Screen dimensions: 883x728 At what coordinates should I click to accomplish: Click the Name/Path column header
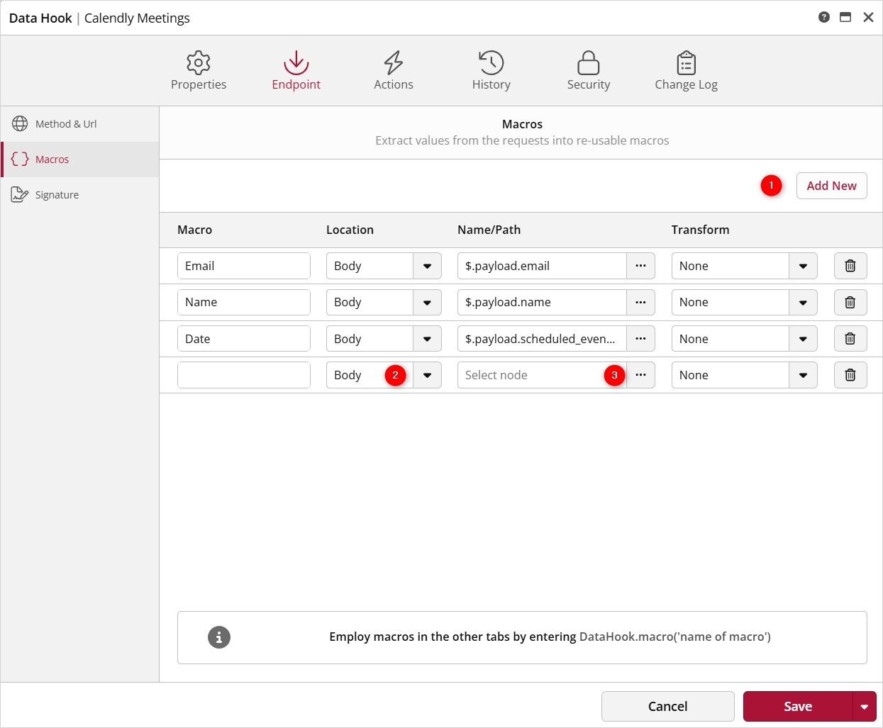pyautogui.click(x=489, y=230)
